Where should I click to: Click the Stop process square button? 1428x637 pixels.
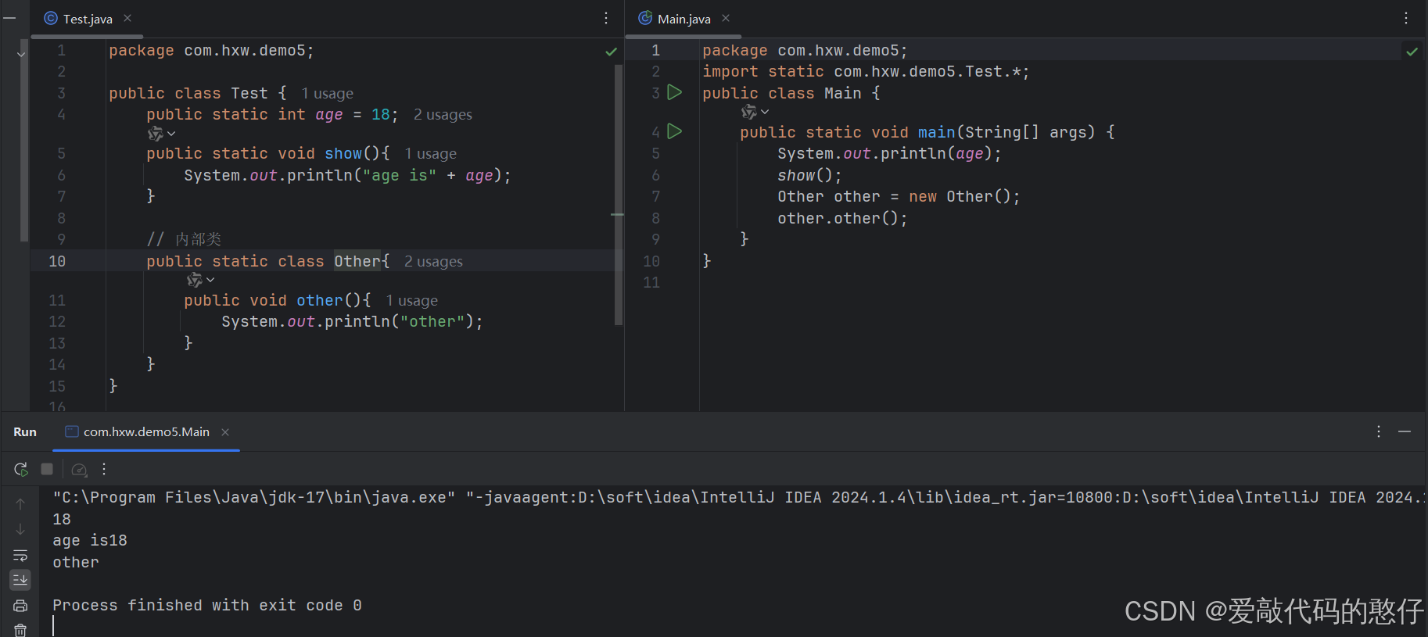tap(47, 469)
